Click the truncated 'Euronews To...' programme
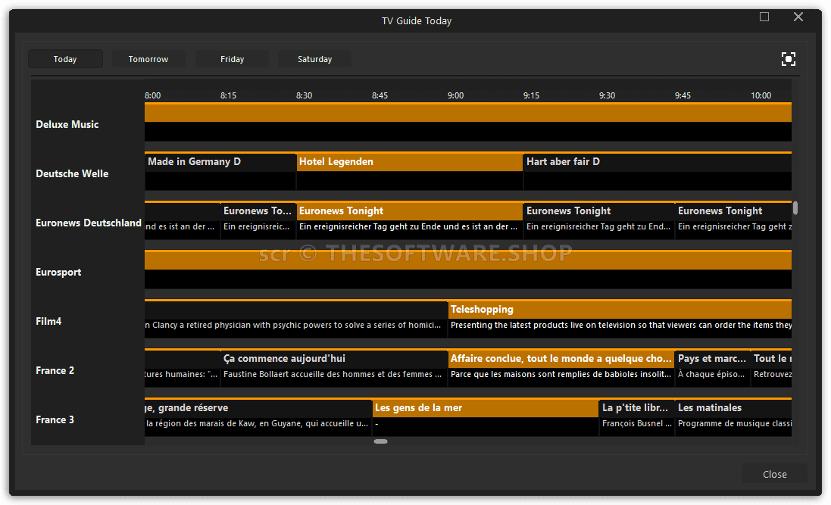This screenshot has height=505, width=831. [x=258, y=220]
